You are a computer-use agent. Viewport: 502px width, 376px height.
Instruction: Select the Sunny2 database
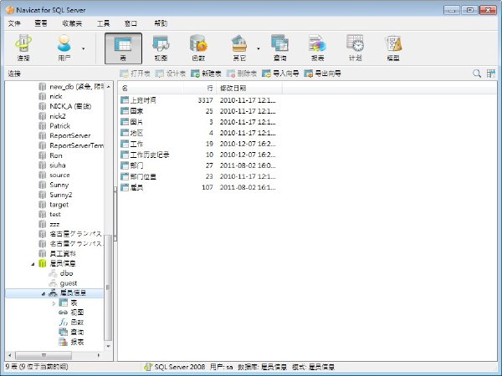[x=60, y=195]
